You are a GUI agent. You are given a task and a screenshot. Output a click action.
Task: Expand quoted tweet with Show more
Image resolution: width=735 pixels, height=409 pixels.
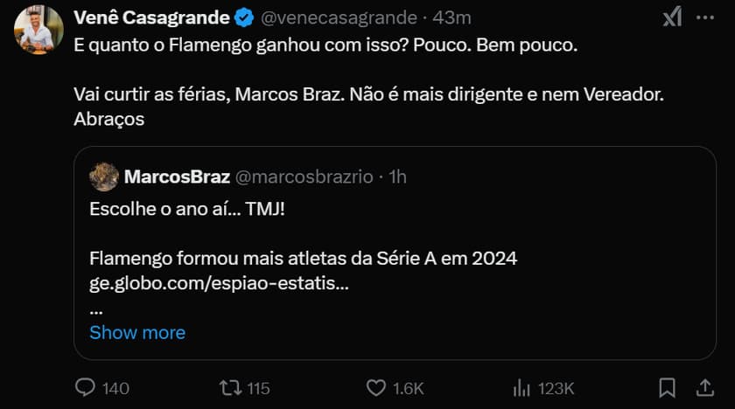click(137, 332)
